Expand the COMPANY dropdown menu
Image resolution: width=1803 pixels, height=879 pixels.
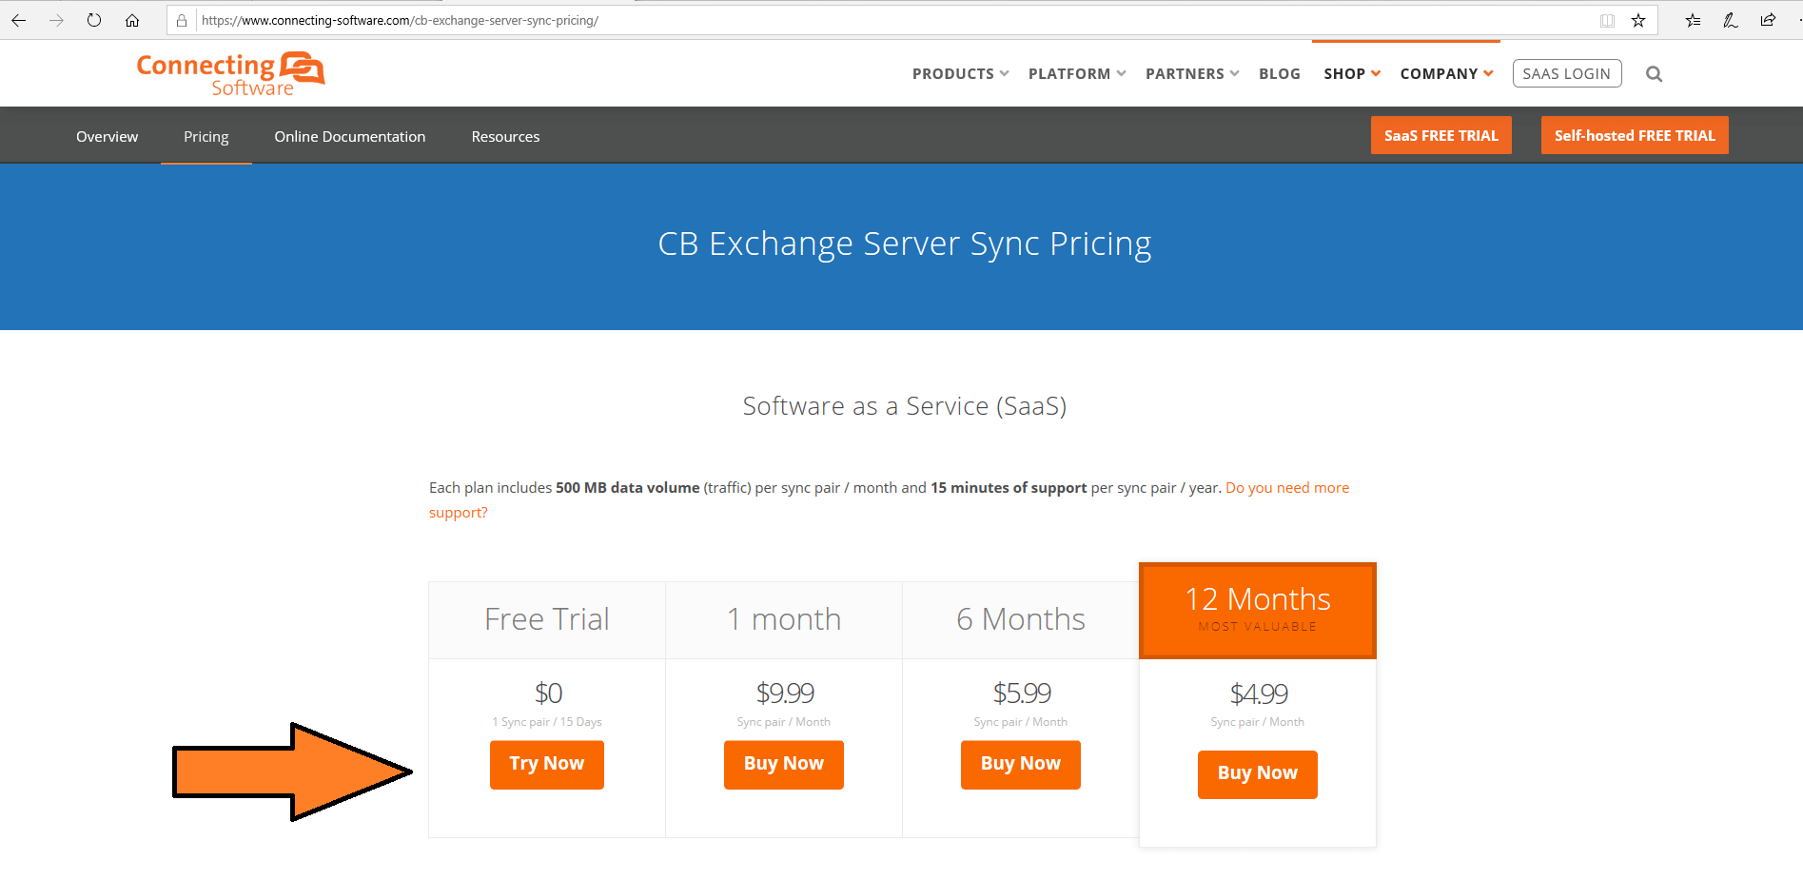coord(1446,73)
